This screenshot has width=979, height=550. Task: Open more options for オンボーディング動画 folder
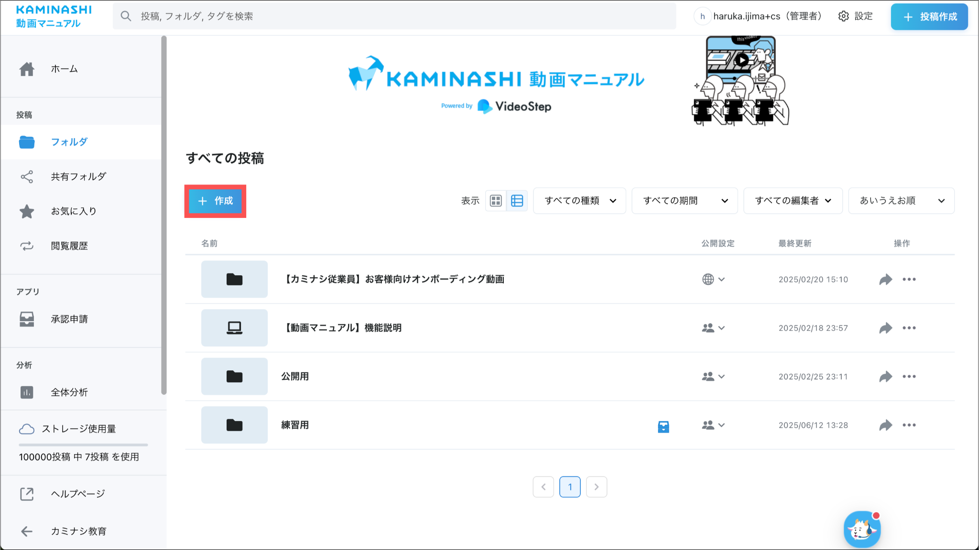click(x=909, y=279)
